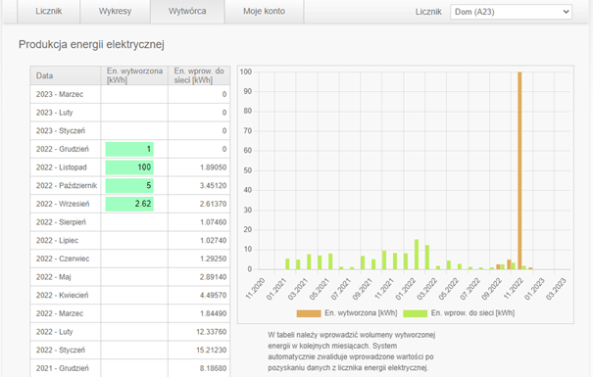The height and width of the screenshot is (377, 593).
Task: Select the 2023 - Luty row label
Action: [55, 113]
